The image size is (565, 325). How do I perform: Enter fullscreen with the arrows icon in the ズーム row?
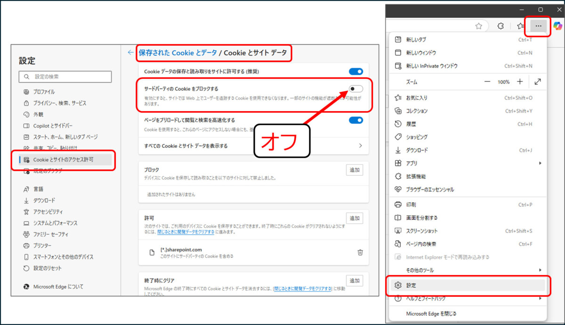(x=538, y=82)
